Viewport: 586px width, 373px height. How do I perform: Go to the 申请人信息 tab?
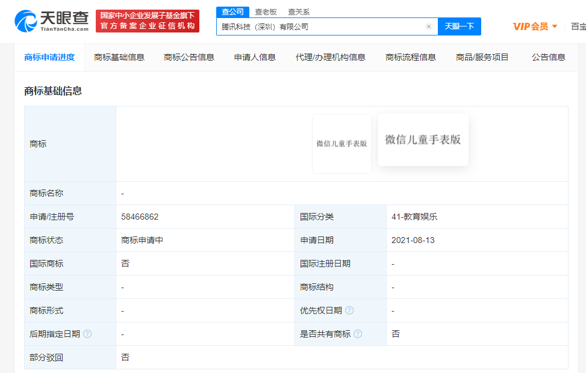(x=255, y=57)
